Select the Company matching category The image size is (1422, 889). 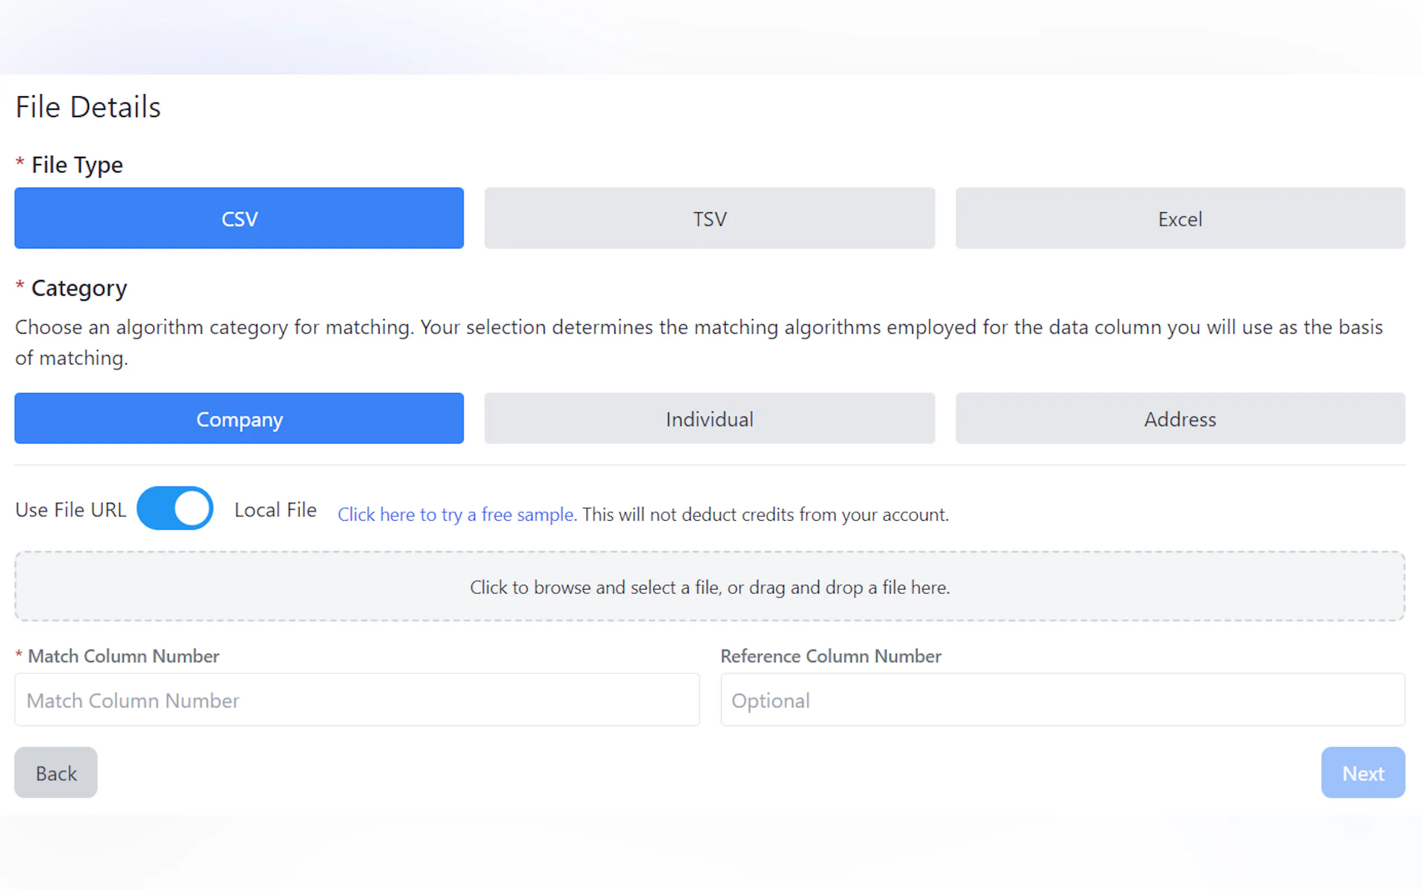tap(238, 419)
